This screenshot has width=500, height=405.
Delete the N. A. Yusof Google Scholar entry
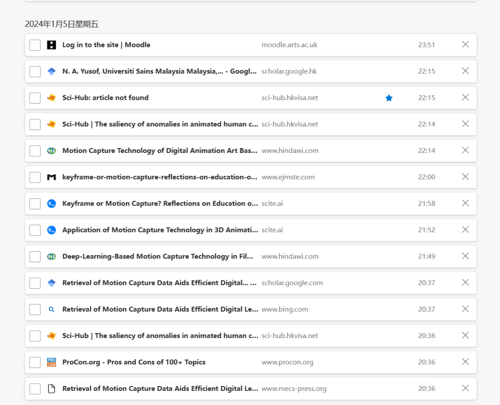(x=465, y=71)
